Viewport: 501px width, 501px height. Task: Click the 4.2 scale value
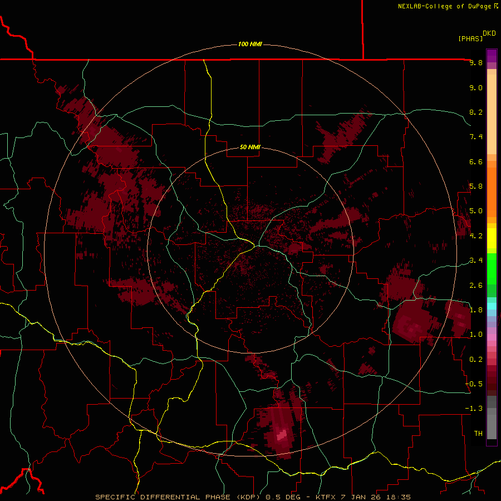476,236
